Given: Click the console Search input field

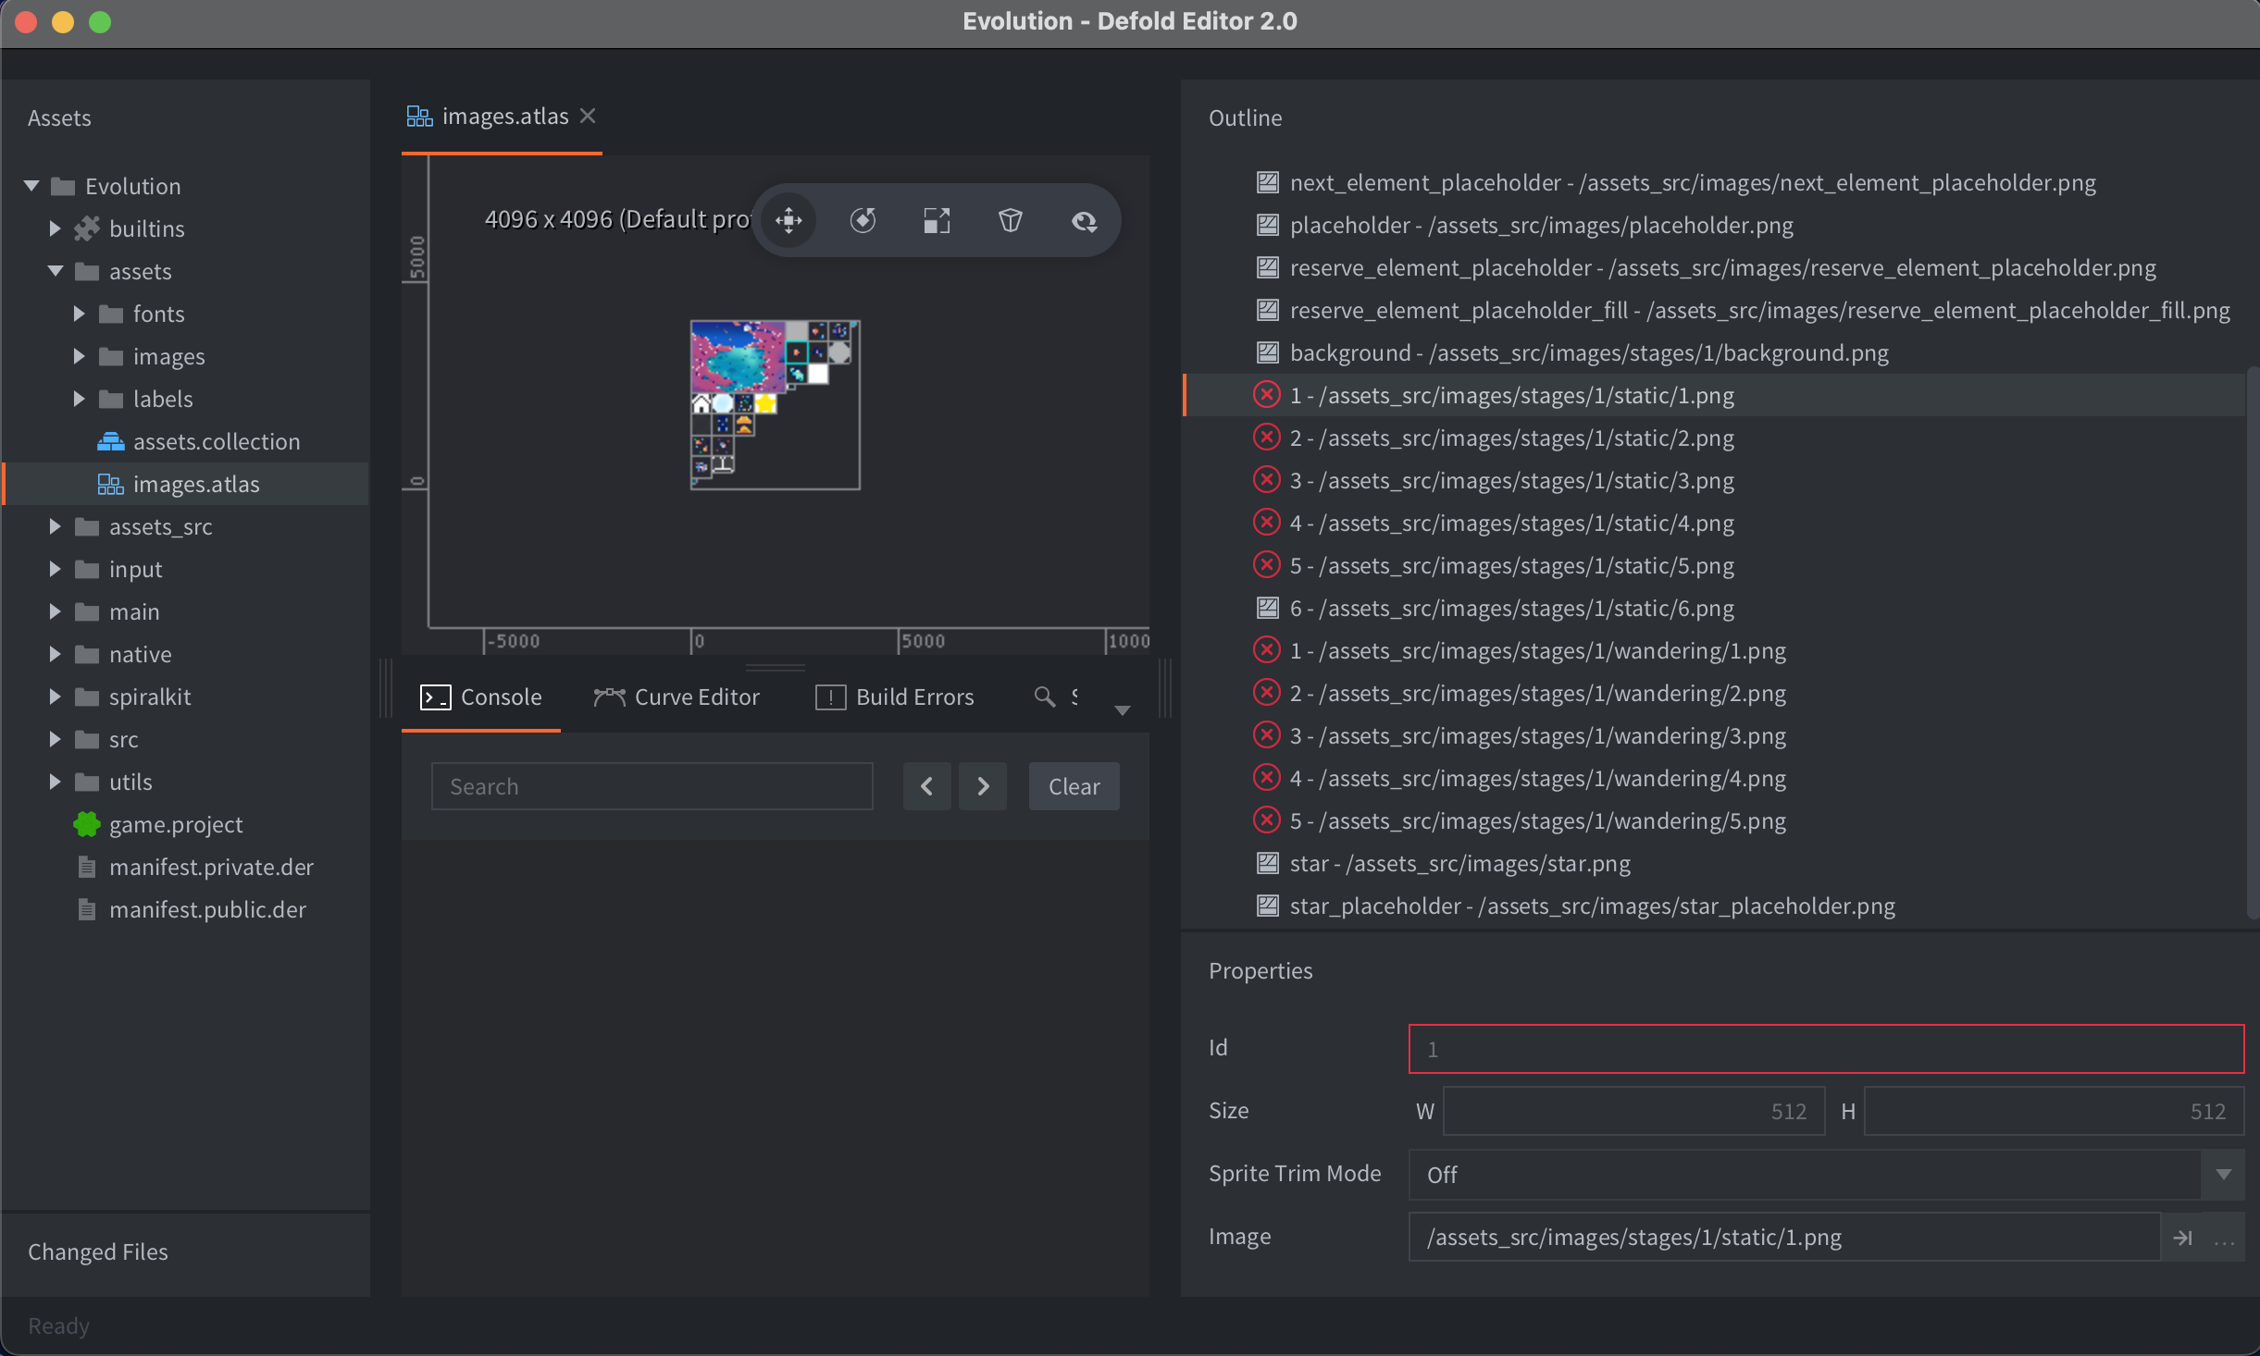Looking at the screenshot, I should point(651,785).
